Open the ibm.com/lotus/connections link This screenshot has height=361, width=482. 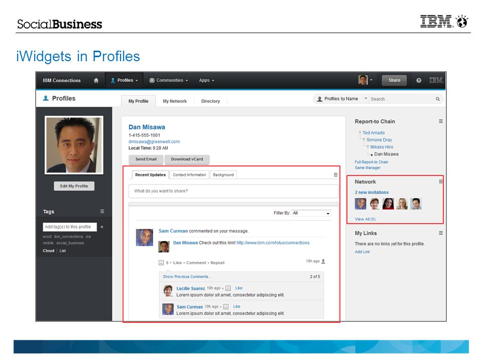coord(273,243)
